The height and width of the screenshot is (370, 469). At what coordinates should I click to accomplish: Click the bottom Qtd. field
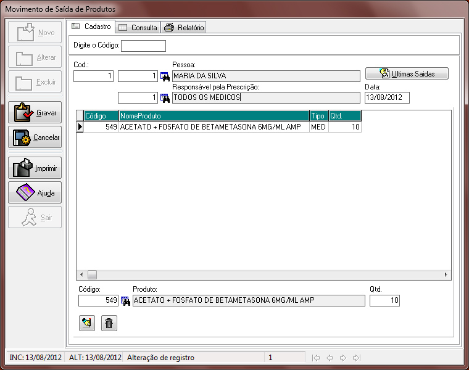384,301
